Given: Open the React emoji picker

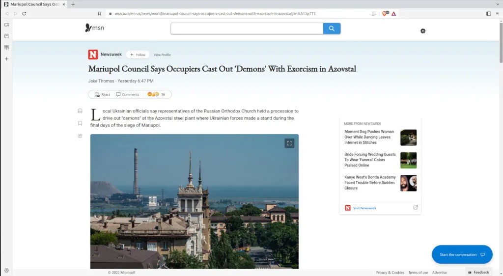Looking at the screenshot, I should pyautogui.click(x=102, y=94).
